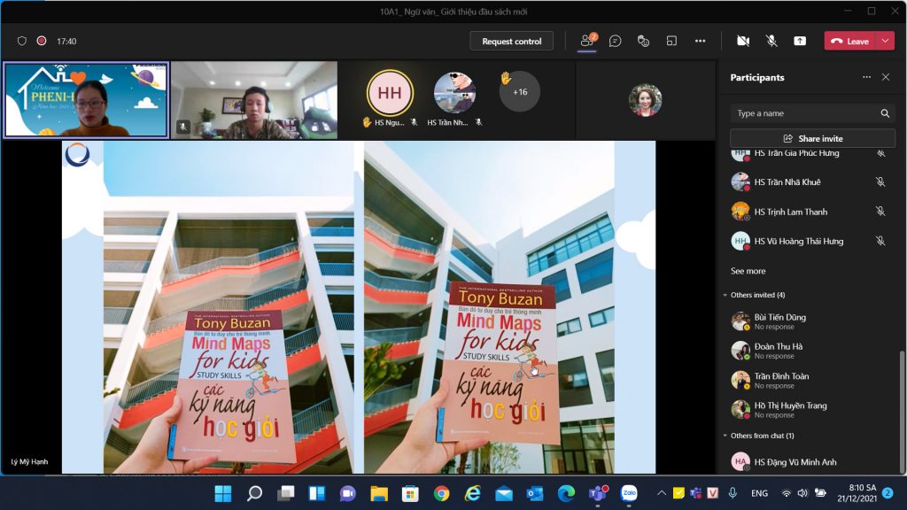
Task: Show hidden system tray icons
Action: point(661,493)
